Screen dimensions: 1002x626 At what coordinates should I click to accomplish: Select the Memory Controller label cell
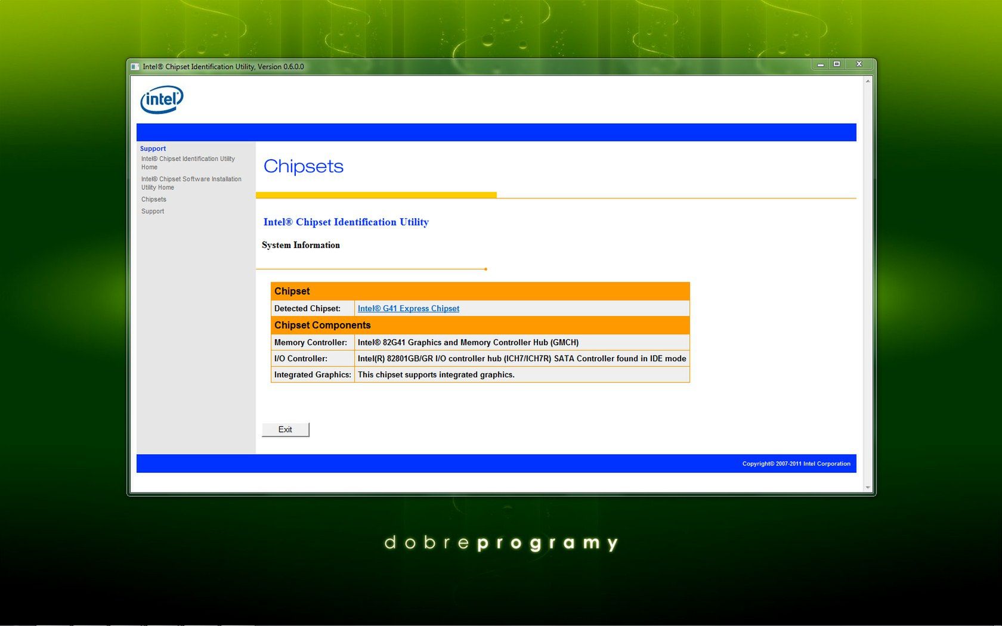(313, 342)
